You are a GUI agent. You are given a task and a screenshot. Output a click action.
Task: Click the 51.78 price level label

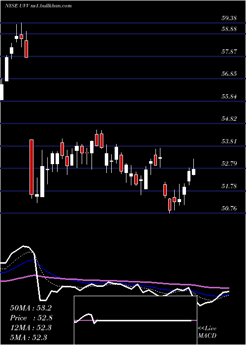pyautogui.click(x=229, y=186)
